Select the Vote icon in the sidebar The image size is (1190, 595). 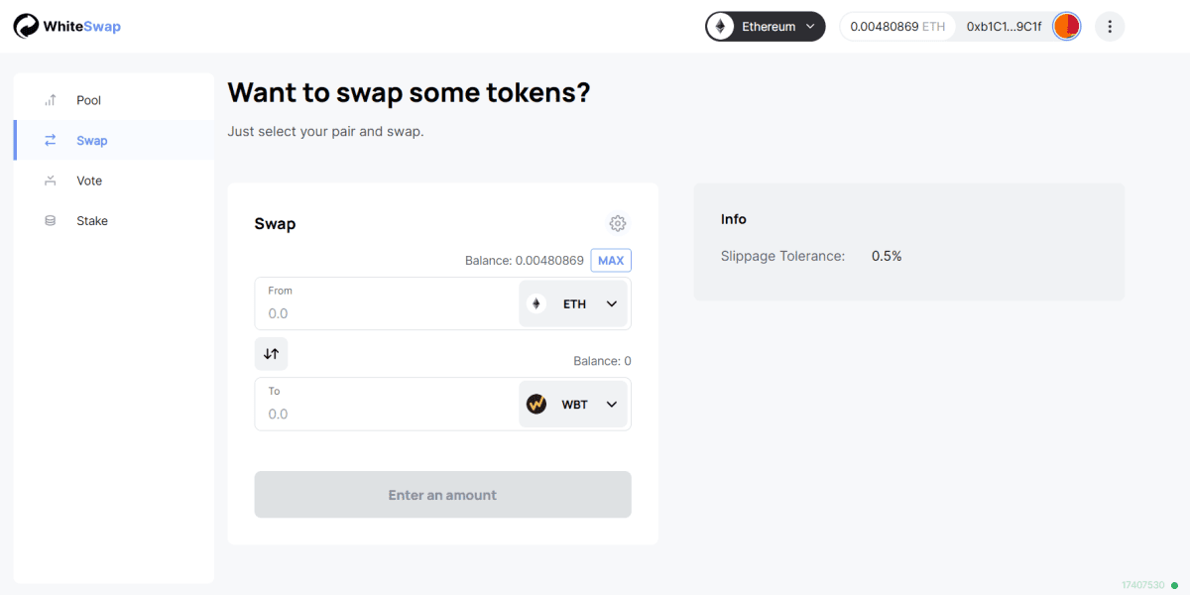pyautogui.click(x=50, y=179)
